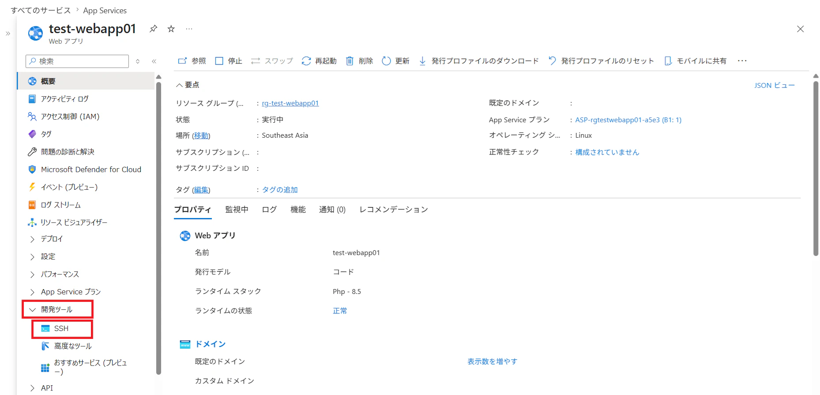Click ドメイン section heading
Screen dimensions: 820x395
pos(211,344)
